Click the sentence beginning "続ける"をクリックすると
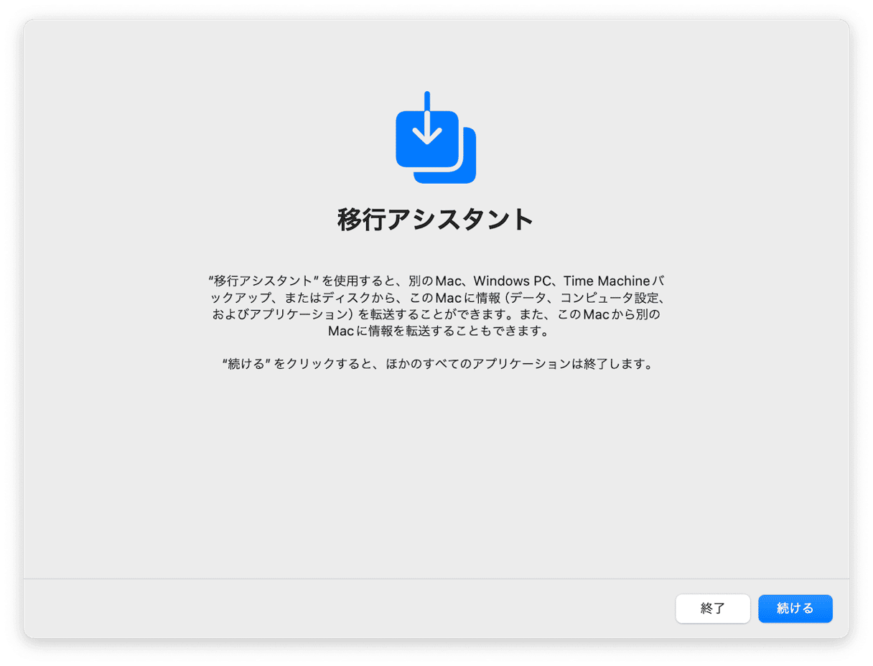Viewport: 873px width, 666px height. click(x=436, y=364)
